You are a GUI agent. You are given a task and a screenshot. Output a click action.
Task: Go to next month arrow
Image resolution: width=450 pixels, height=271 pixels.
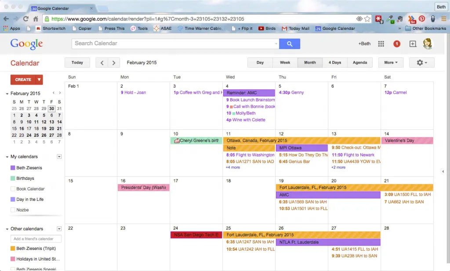click(x=114, y=63)
